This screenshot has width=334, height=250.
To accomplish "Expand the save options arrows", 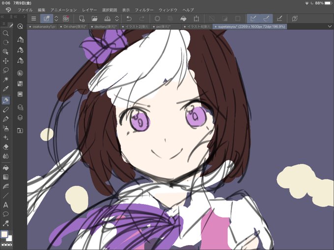I will click(x=117, y=19).
